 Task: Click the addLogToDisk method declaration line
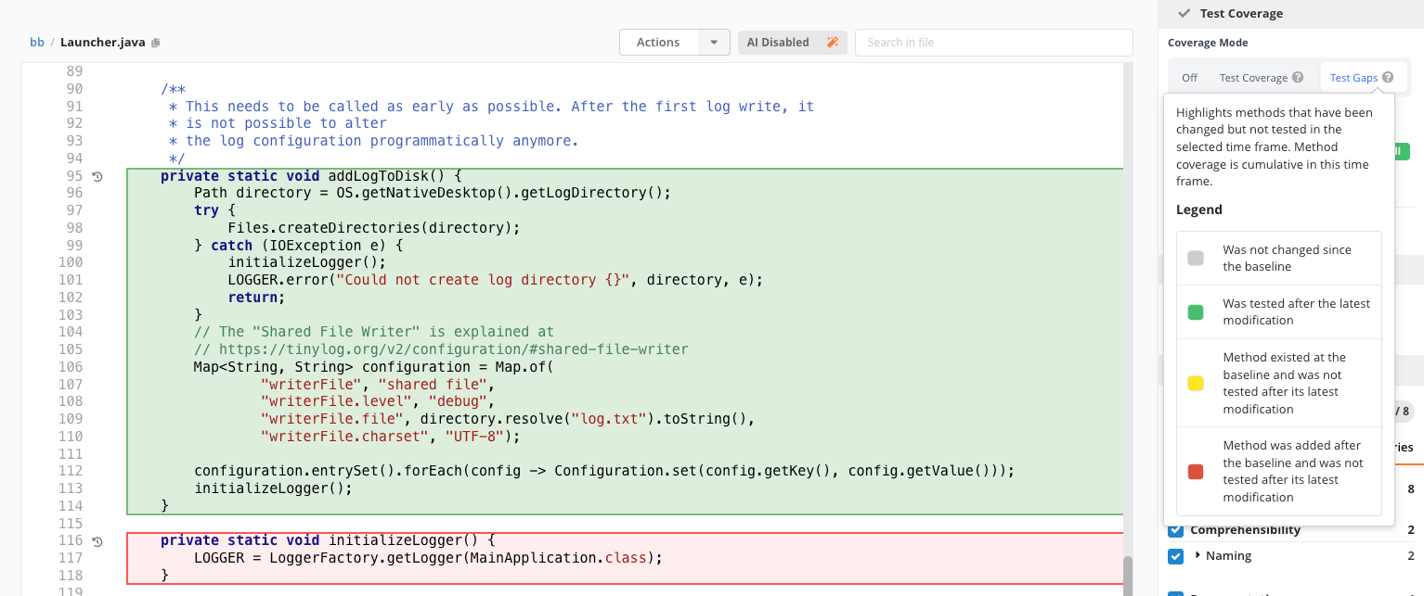click(311, 176)
